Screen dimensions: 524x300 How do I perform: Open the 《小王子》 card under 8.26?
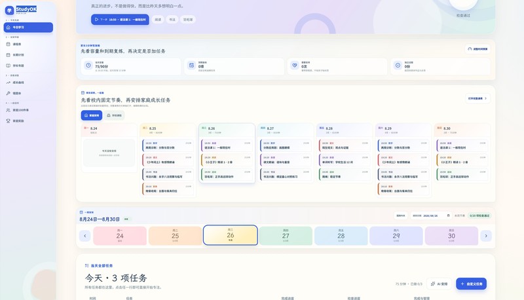tap(227, 160)
